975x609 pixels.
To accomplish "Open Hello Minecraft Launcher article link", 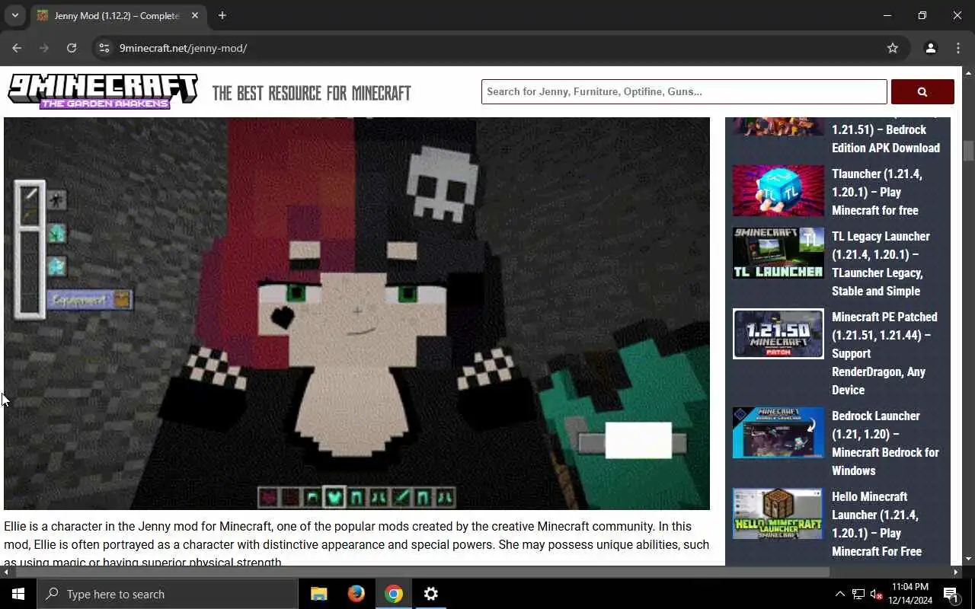I will [x=877, y=524].
